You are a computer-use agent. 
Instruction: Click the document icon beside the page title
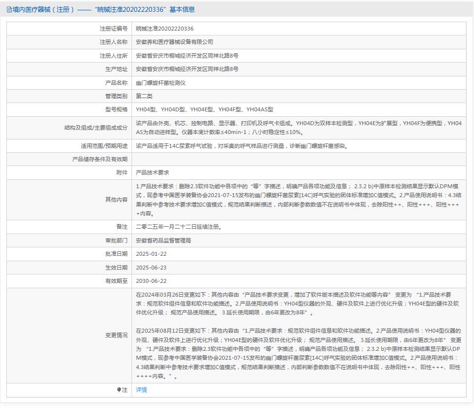9,10
